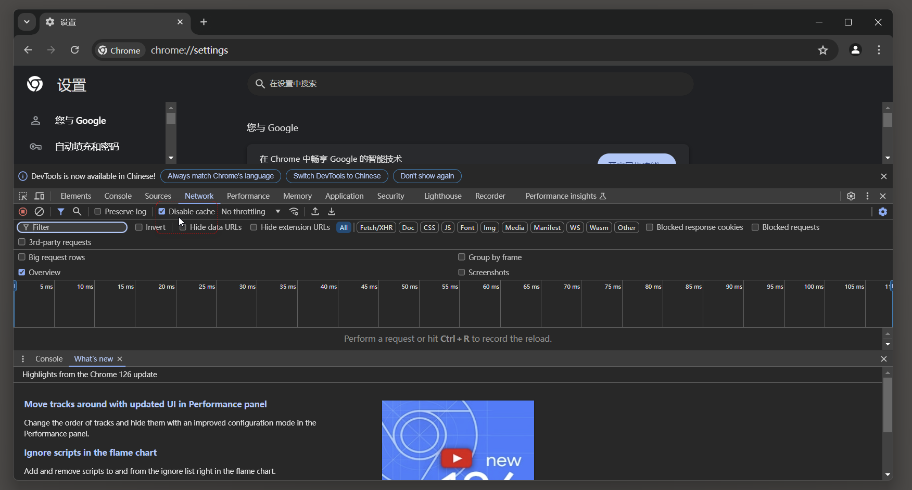The image size is (912, 490).
Task: Open the Memory tab
Action: click(x=297, y=196)
